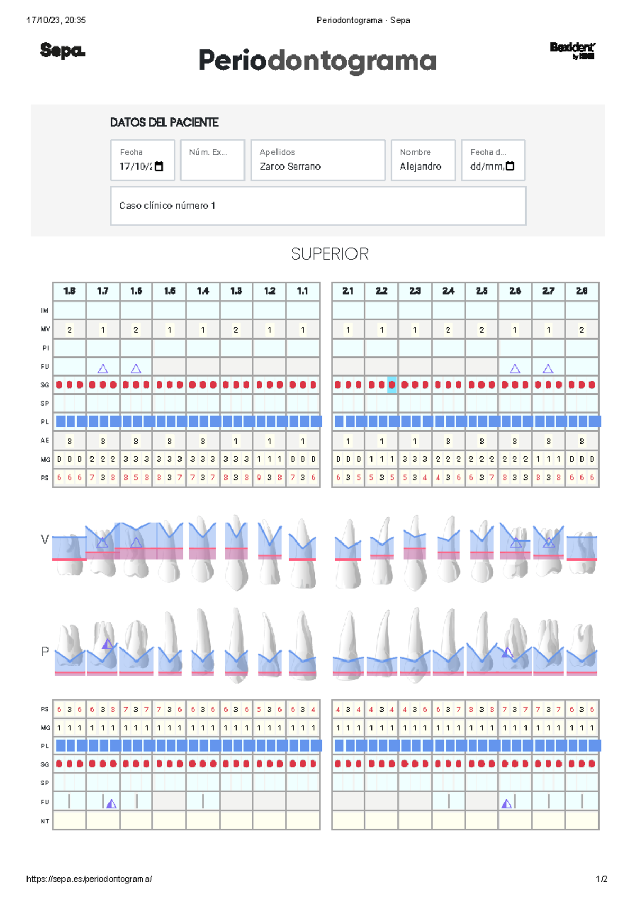Click the PS value 6 for tooth 1.8

(x=58, y=478)
